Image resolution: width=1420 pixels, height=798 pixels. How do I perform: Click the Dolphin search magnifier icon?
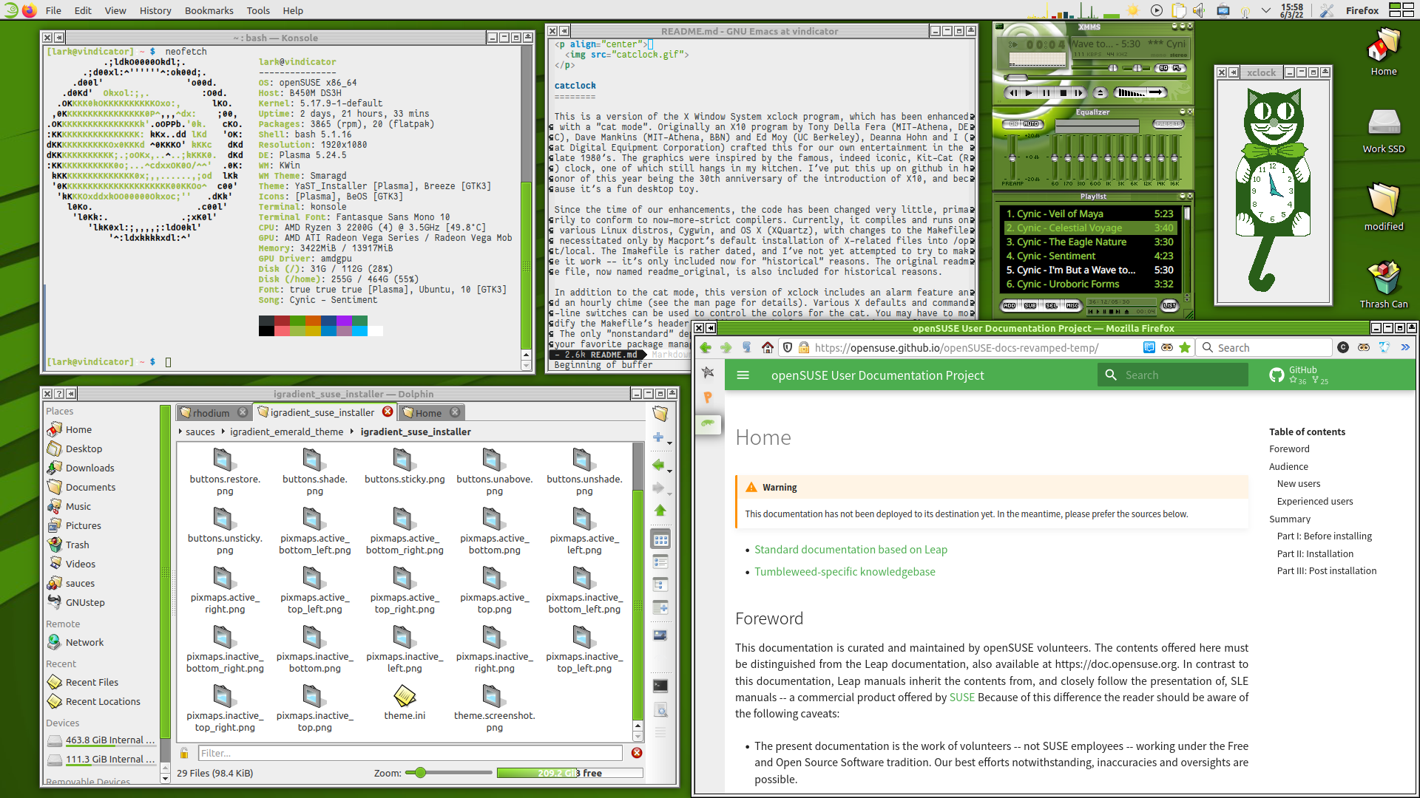coord(660,711)
